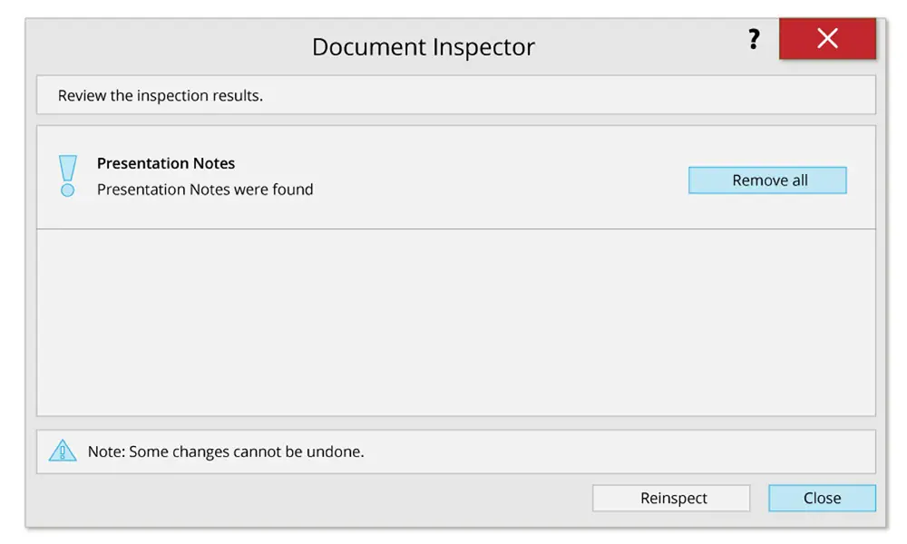Click the red X close icon
907x544 pixels.
[x=827, y=39]
